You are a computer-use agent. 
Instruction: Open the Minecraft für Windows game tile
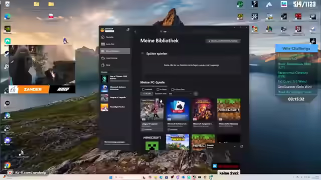tap(229, 114)
